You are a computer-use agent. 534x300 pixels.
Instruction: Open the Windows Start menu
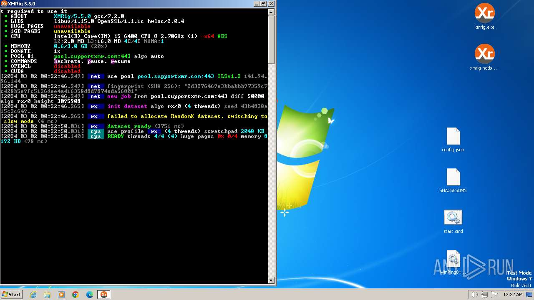pos(11,294)
